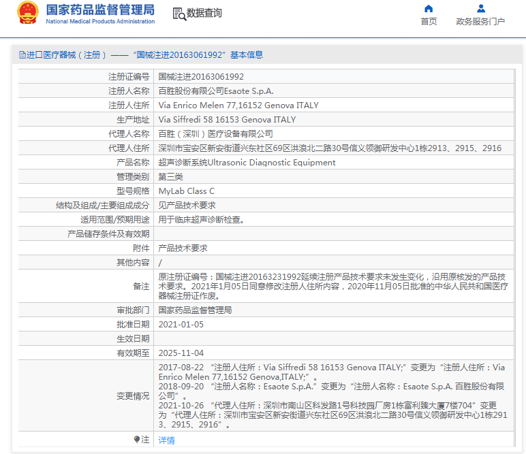Screen dimensions: 526x454
Task: Click address Via Enrico Melen 77,16152 Genova ITALY
Action: [x=238, y=106]
